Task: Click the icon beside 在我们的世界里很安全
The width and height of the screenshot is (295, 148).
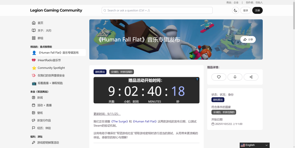Action: click(34, 75)
